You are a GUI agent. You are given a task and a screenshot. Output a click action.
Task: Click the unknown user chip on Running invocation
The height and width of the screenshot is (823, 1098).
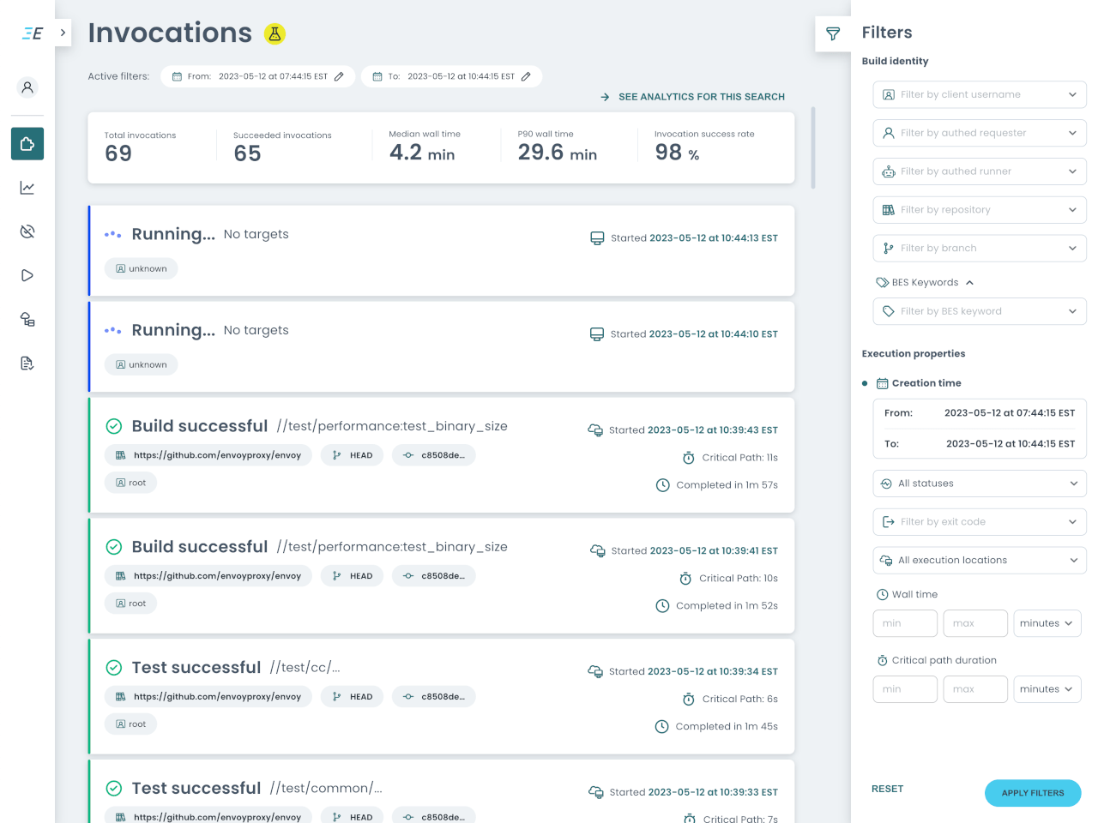141,268
